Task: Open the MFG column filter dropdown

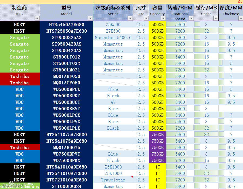Action: pos(37,18)
